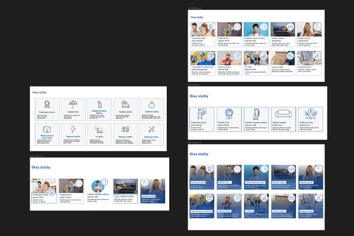Click yellow van courier card in Návrh Menu 3
The height and width of the screenshot is (236, 354).
coord(202,206)
